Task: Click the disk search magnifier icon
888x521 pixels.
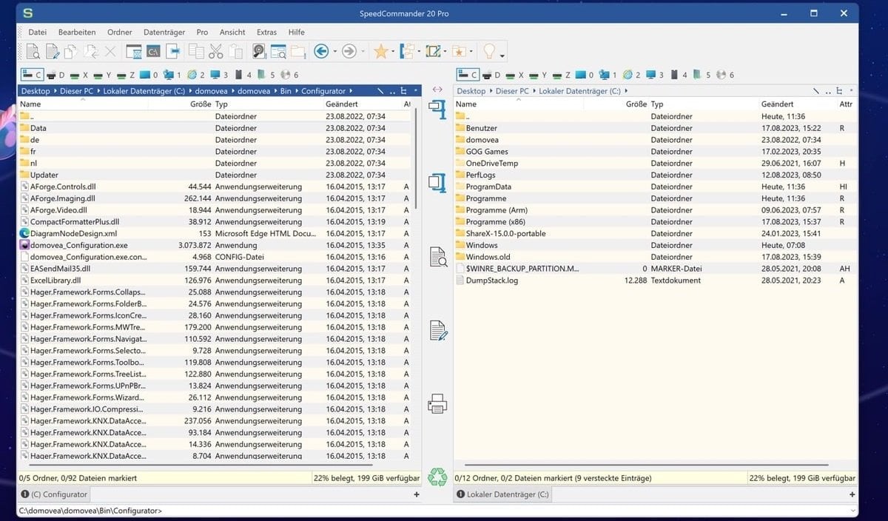Action: [x=258, y=51]
